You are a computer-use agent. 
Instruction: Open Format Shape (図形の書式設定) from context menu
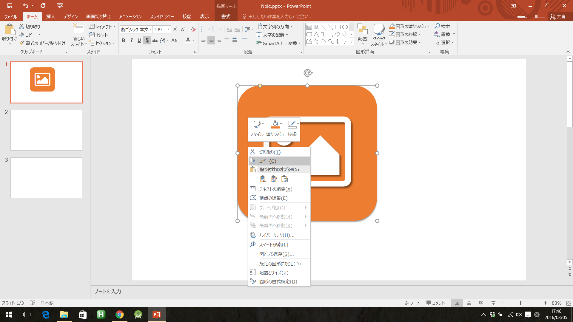(x=279, y=281)
